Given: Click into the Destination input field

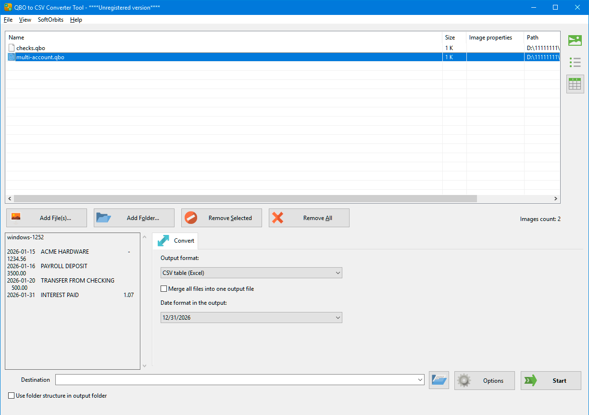Looking at the screenshot, I should [x=236, y=380].
